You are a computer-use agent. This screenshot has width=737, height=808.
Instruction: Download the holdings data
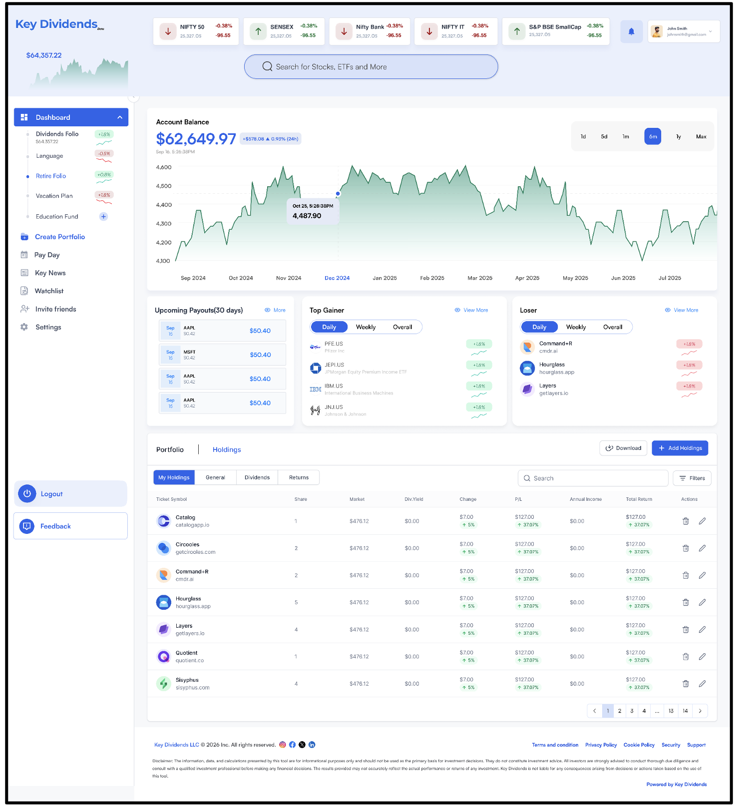click(623, 448)
